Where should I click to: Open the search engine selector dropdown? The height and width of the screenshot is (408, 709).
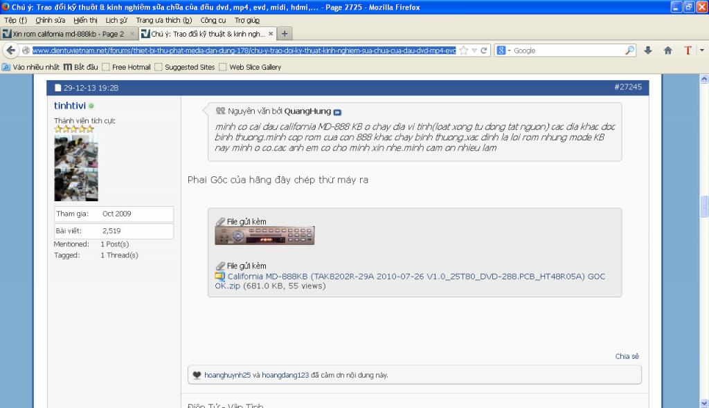coord(504,50)
